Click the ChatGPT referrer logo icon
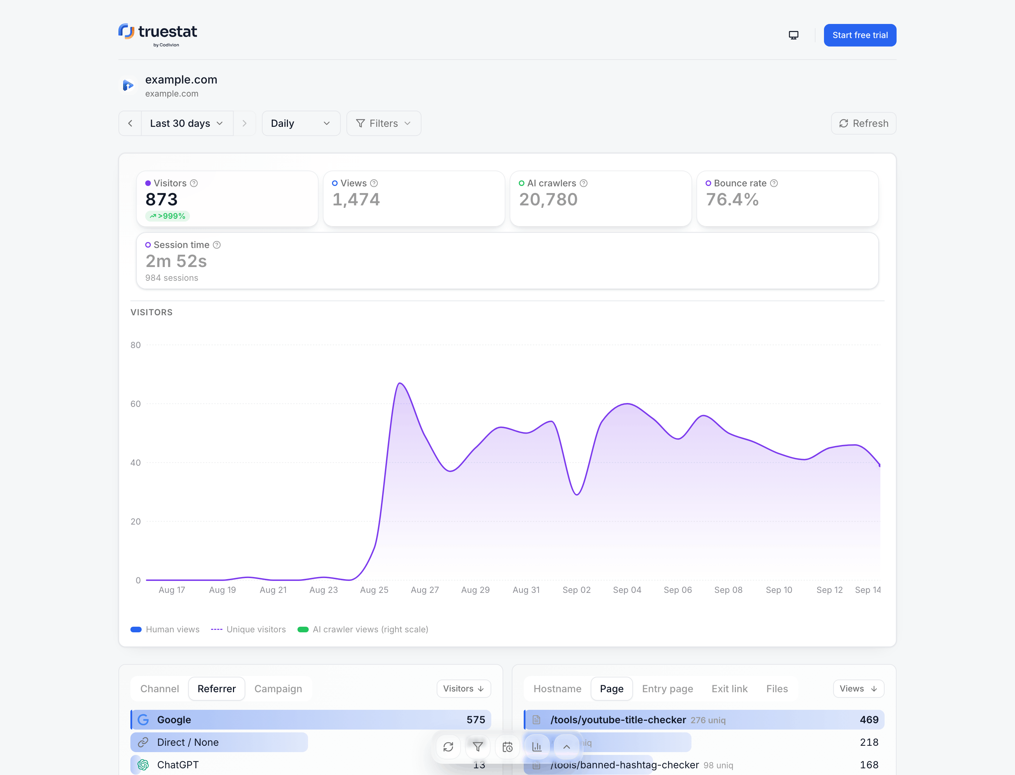This screenshot has width=1015, height=775. pos(143,765)
